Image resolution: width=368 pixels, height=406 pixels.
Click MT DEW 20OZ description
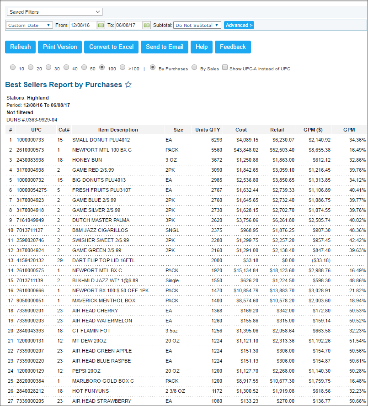tap(90, 341)
